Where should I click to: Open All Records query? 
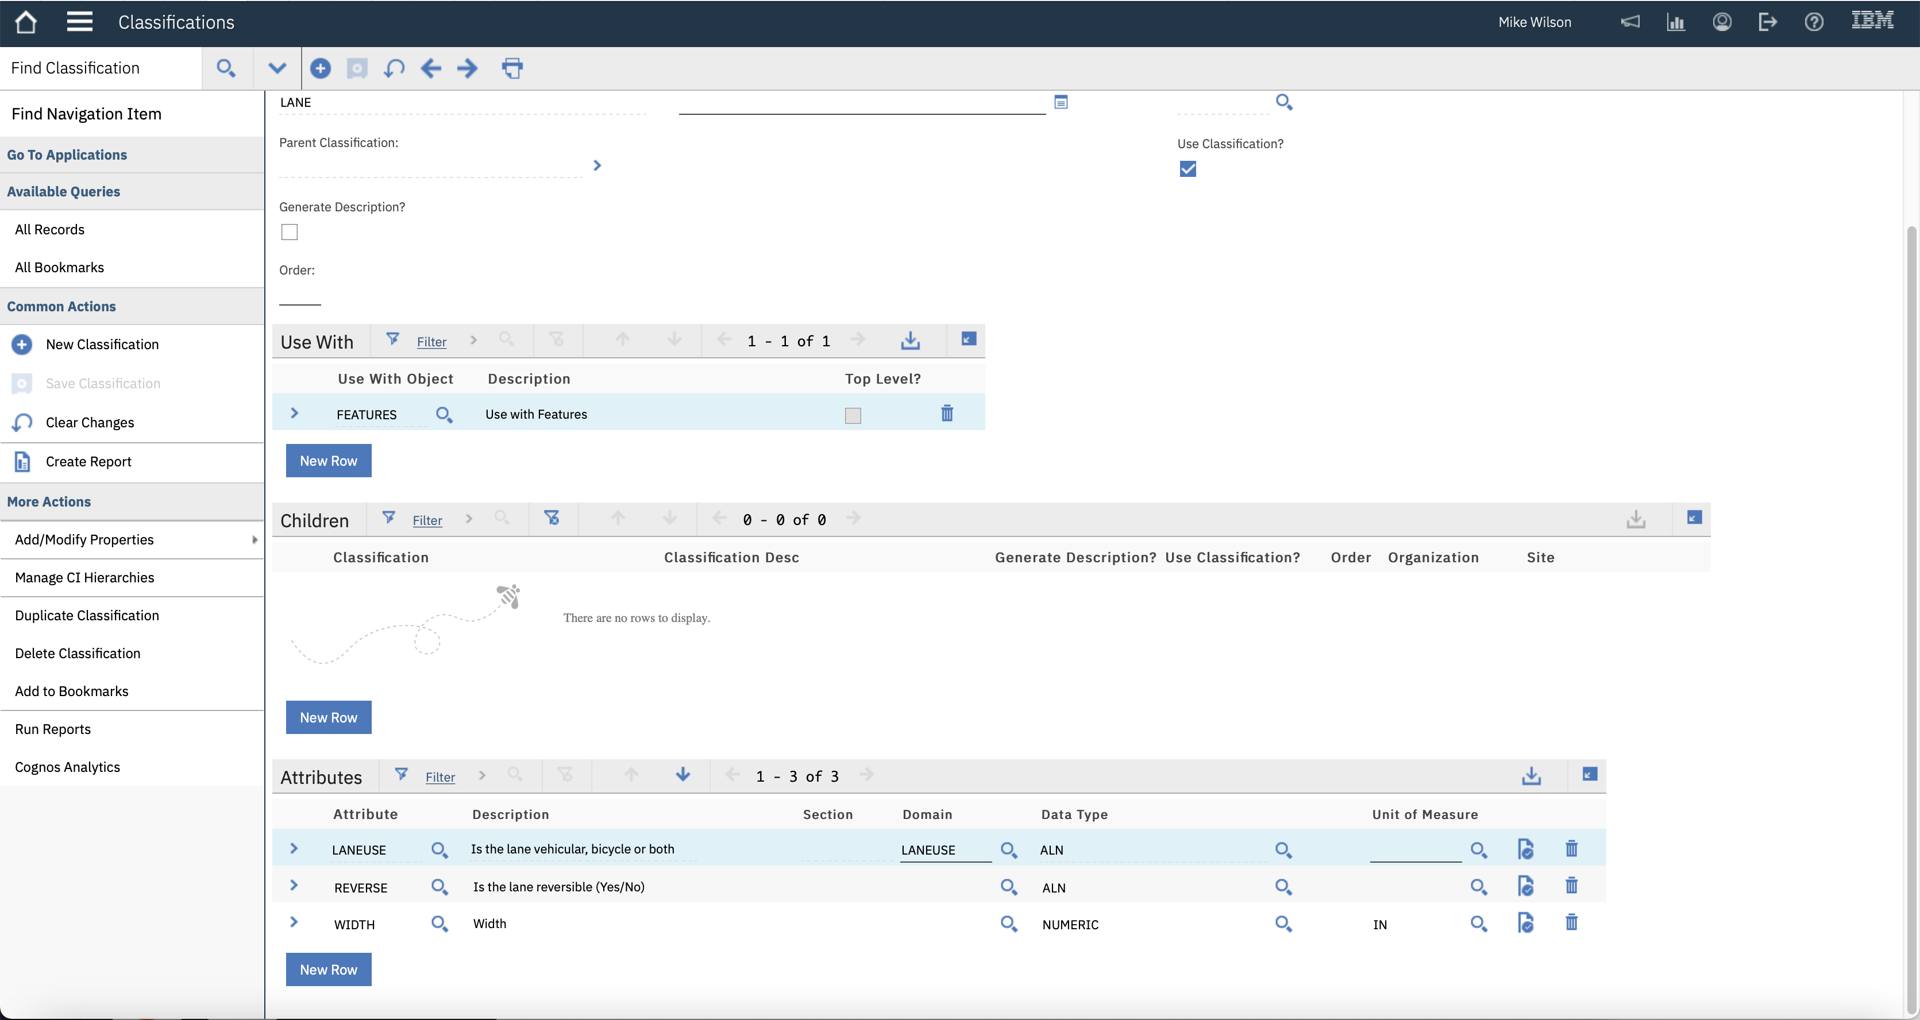[50, 230]
